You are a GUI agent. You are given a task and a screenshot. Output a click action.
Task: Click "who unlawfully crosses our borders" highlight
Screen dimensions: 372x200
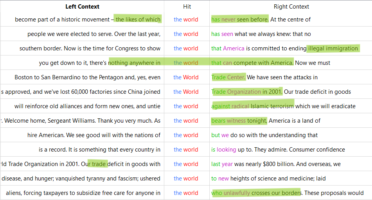[256, 193]
